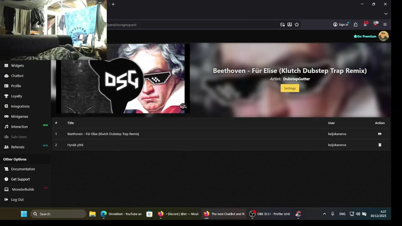Screen dimensions: 402x226
Task: Click the song video thumbnail
Action: click(123, 78)
